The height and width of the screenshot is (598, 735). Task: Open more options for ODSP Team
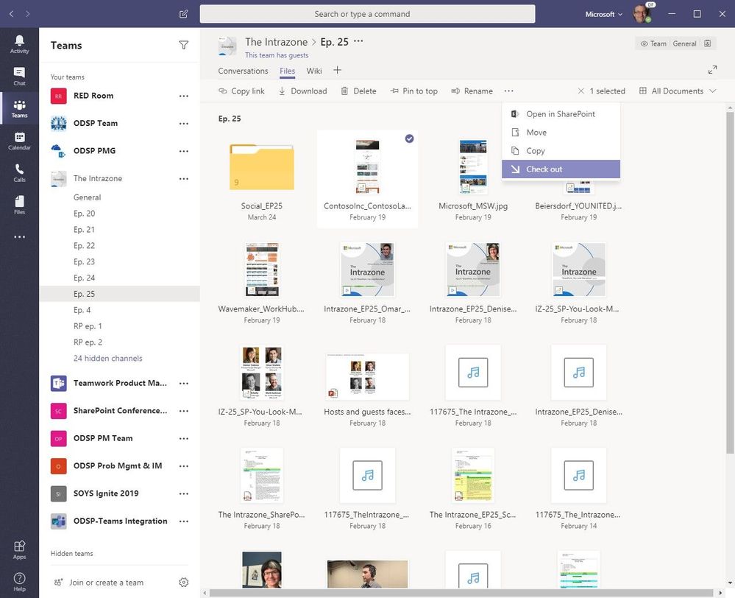coord(184,123)
